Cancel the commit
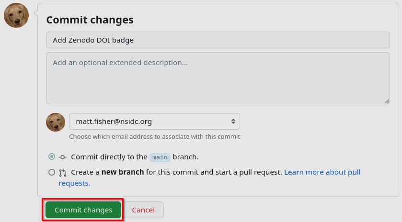Image resolution: width=402 pixels, height=222 pixels. tap(143, 210)
